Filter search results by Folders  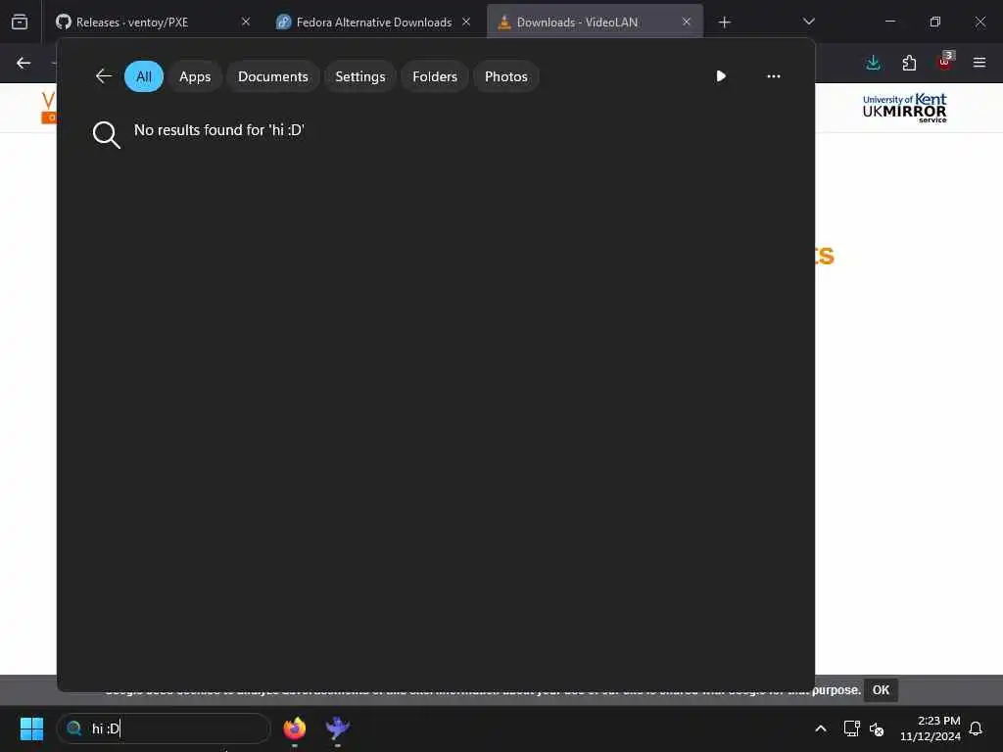435,76
